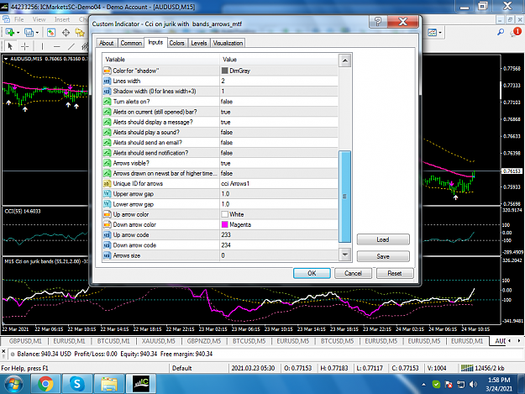Click the Profiles toolbar icon
The width and height of the screenshot is (525, 394).
[x=29, y=33]
